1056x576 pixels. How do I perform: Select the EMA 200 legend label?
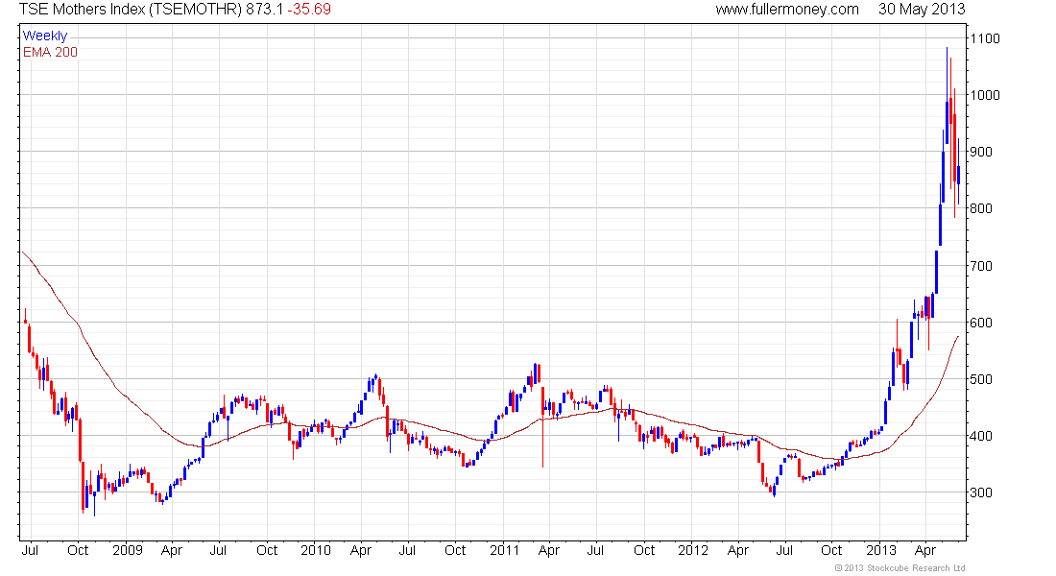(50, 52)
